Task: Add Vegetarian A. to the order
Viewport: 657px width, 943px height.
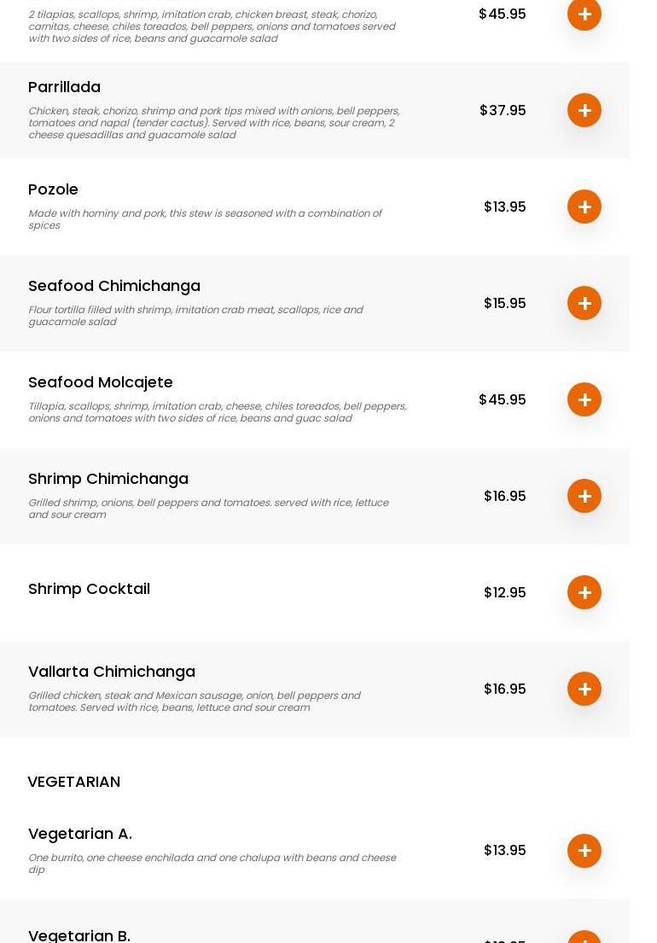Action: (584, 851)
